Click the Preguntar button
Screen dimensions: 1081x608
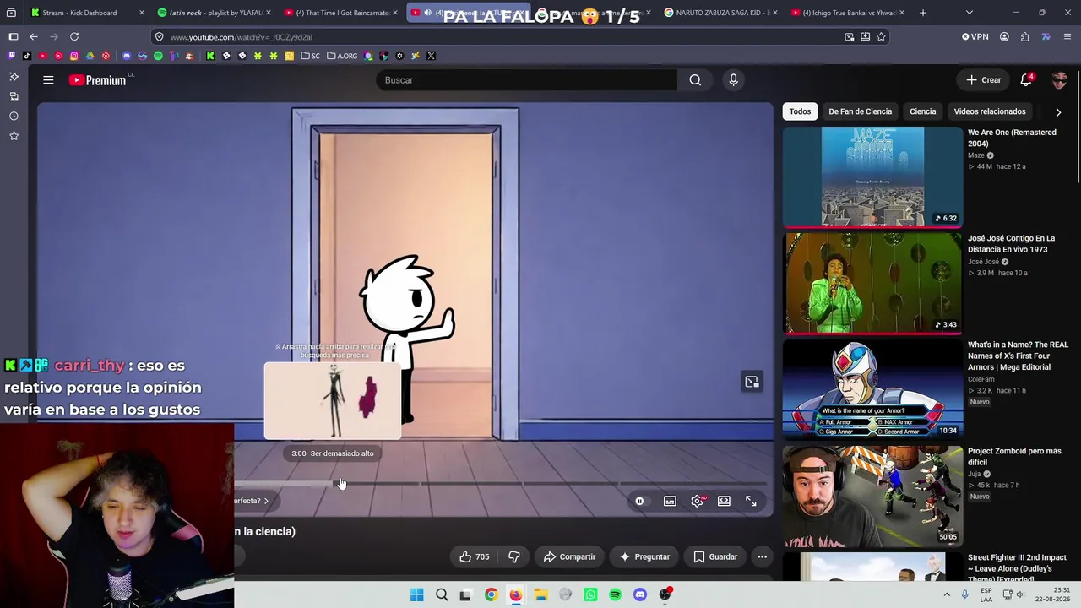pos(644,556)
